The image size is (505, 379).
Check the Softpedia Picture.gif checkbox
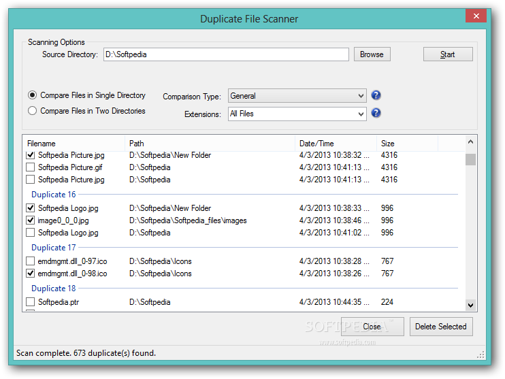pyautogui.click(x=30, y=167)
